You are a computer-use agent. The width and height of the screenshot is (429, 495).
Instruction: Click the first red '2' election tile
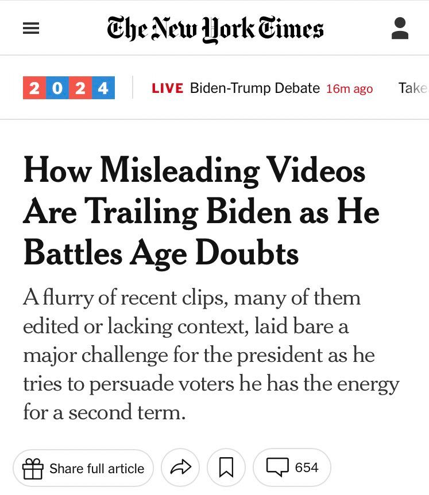click(x=34, y=88)
